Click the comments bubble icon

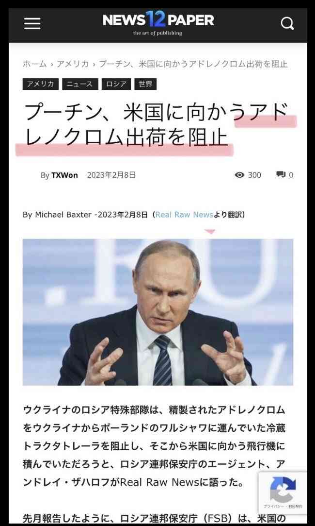coord(281,175)
